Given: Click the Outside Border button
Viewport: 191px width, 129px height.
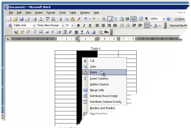Looking at the screenshot, I should point(147,25).
